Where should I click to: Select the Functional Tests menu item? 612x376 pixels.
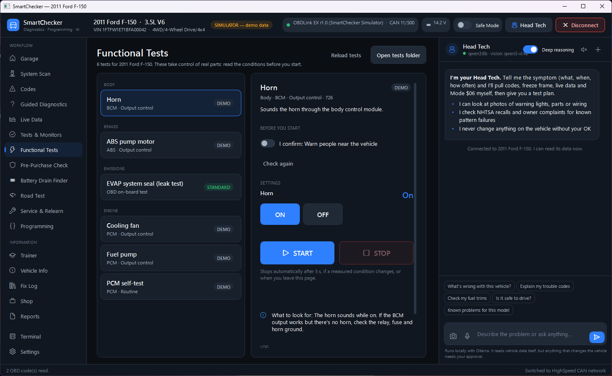tap(44, 150)
